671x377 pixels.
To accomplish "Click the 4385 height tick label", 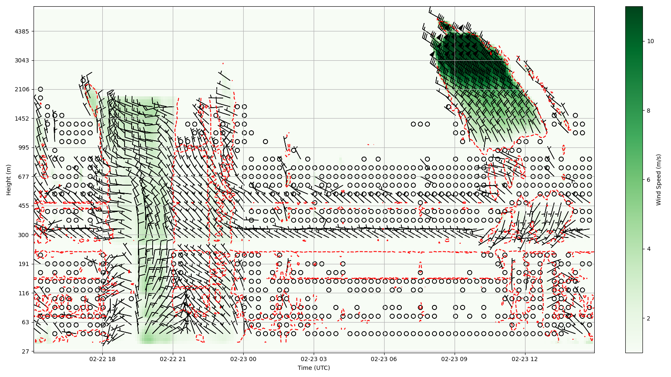I will click(x=22, y=31).
